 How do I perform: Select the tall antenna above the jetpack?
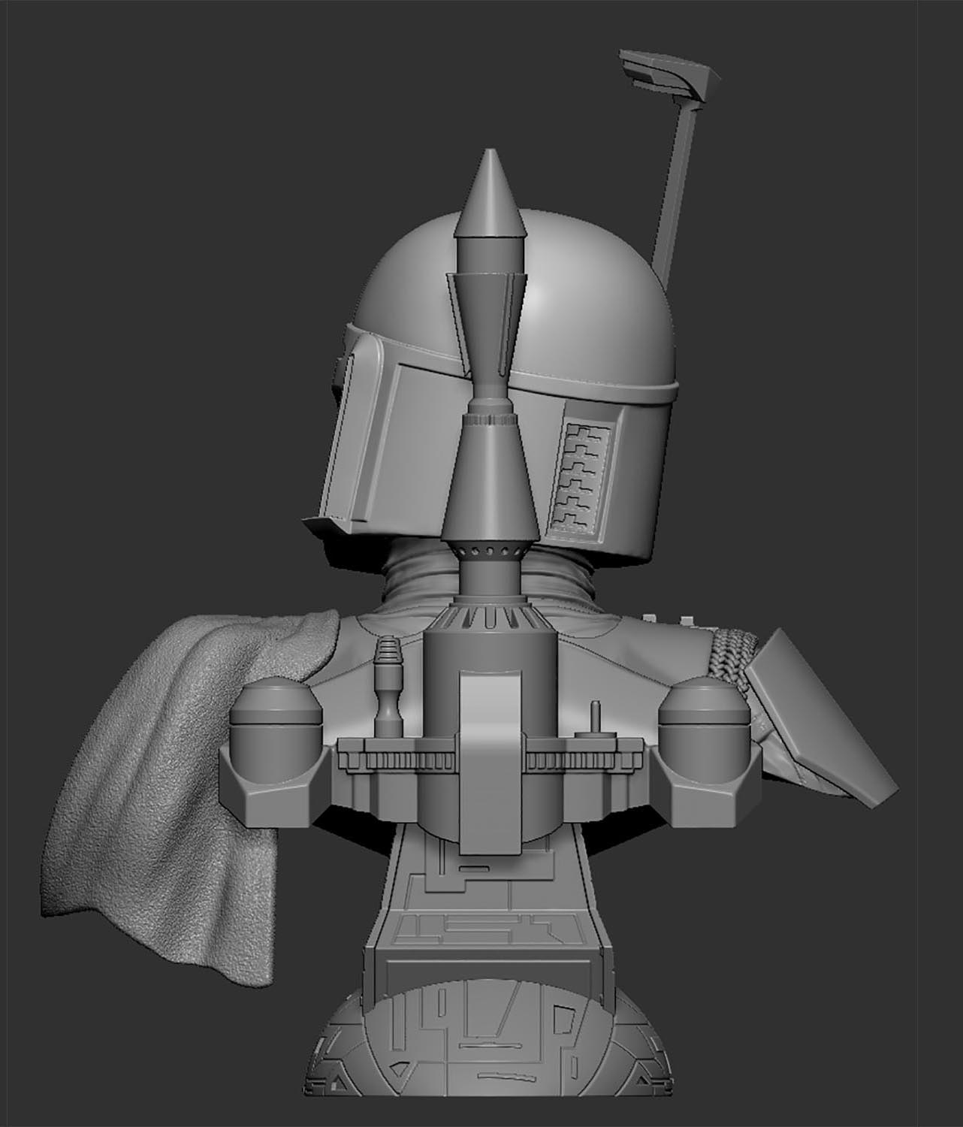(669, 188)
